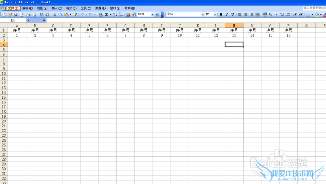The width and height of the screenshot is (326, 184).
Task: Open the font name dropdown 宋体
Action: 203,15
